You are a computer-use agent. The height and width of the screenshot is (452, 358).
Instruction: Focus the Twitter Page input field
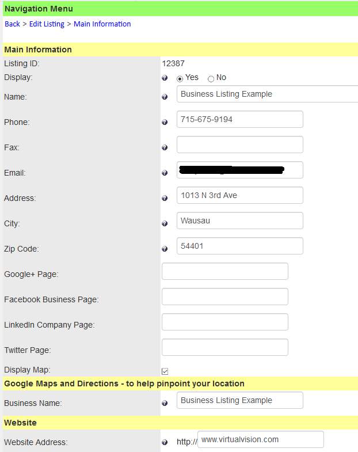(225, 347)
